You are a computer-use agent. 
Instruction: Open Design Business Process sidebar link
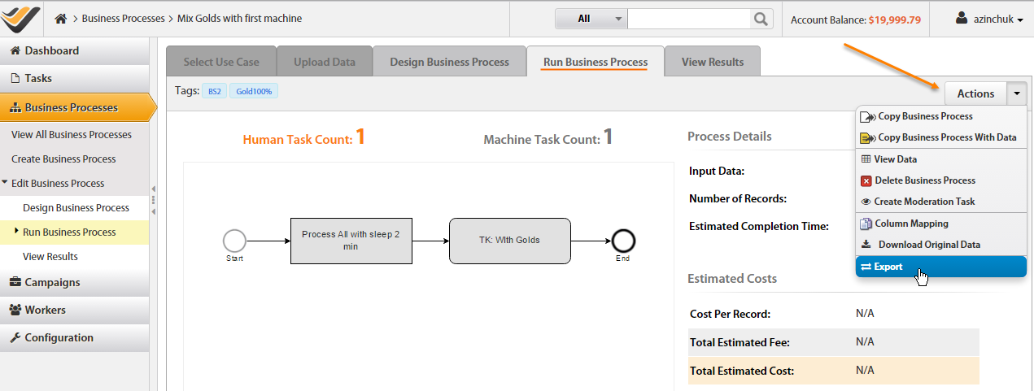[x=76, y=207]
